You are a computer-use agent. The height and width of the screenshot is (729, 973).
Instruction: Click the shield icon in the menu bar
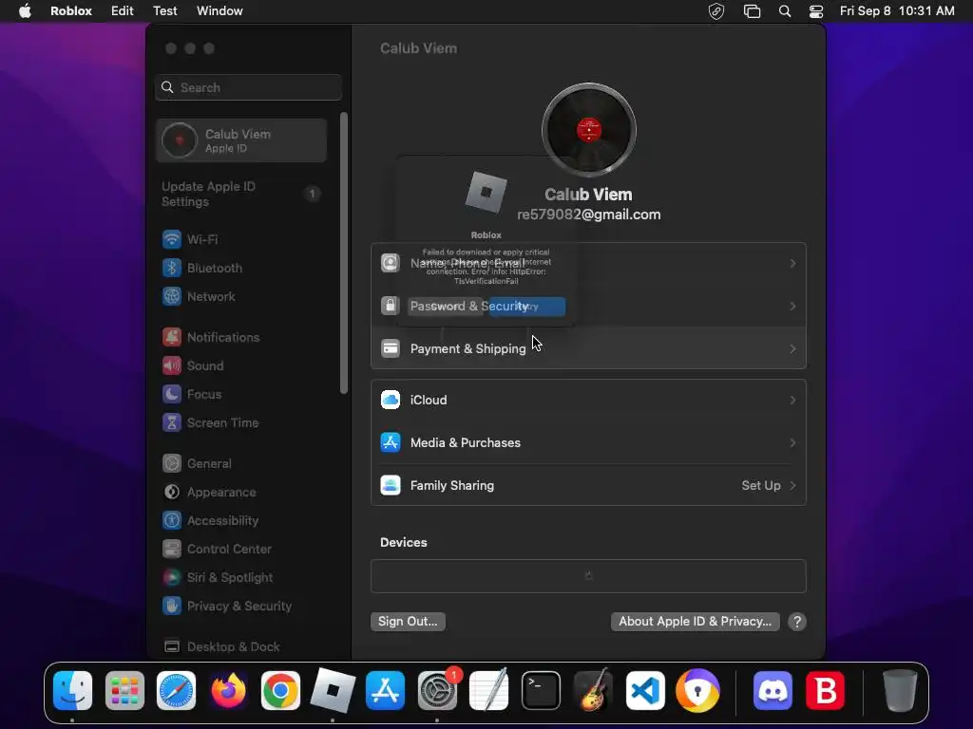point(716,11)
